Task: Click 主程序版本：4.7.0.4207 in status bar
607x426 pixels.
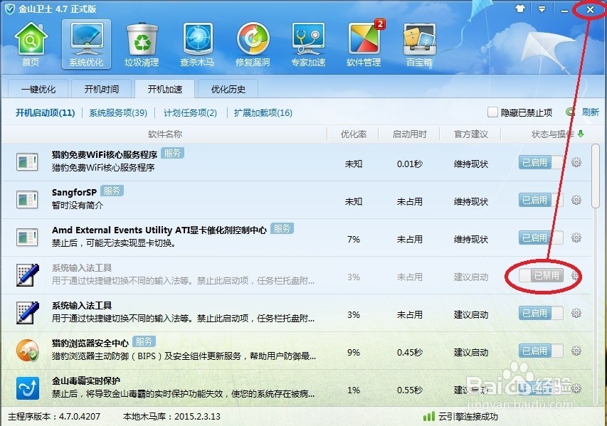Action: click(x=54, y=417)
